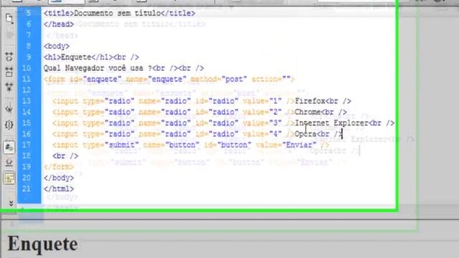459x258 pixels.
Task: Click 'Opera' in the code
Action: pyautogui.click(x=306, y=134)
